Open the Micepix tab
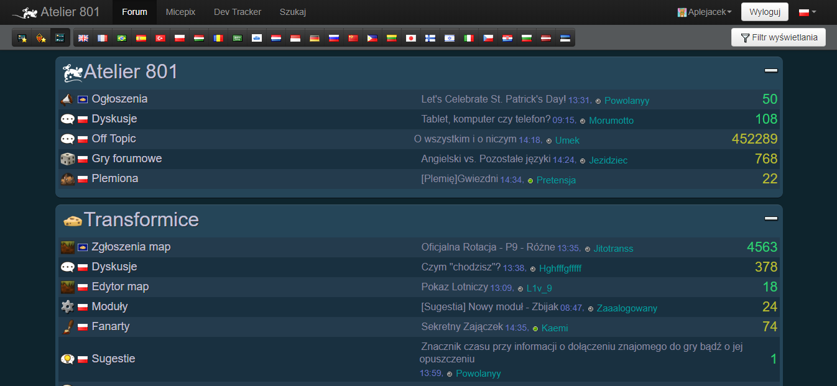837x386 pixels. click(179, 12)
